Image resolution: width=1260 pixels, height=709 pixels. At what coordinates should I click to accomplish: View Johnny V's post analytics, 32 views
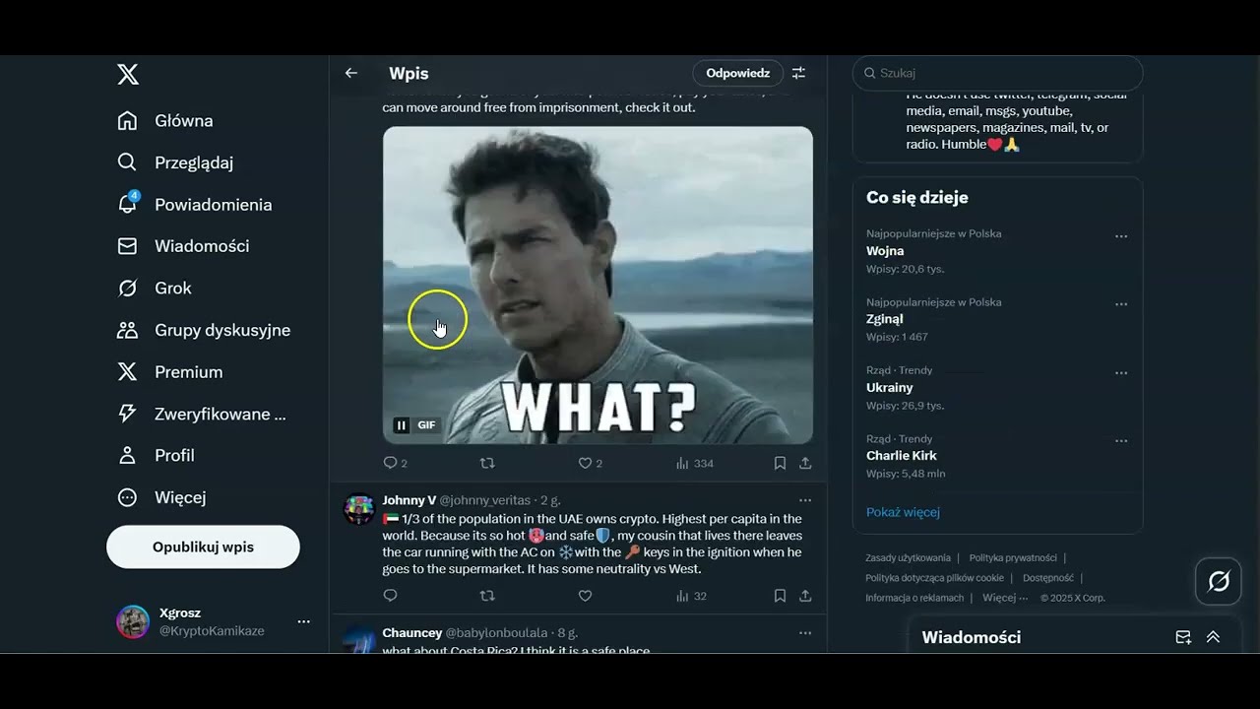691,596
